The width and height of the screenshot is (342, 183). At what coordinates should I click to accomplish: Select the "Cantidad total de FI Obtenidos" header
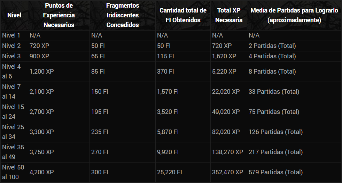pos(183,15)
